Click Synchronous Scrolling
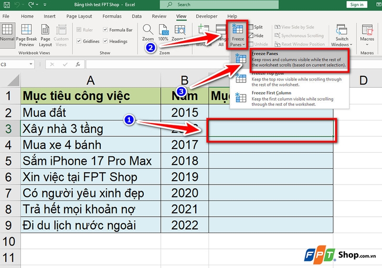 pyautogui.click(x=299, y=36)
